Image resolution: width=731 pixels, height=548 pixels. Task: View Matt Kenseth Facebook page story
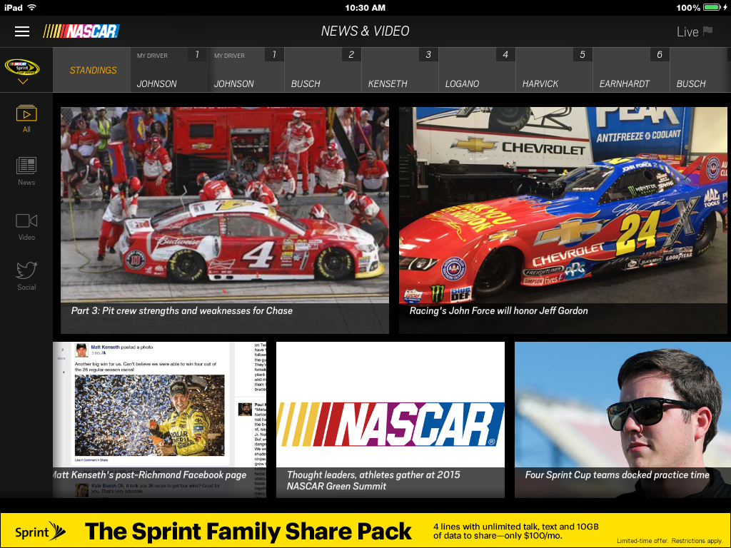coord(159,420)
